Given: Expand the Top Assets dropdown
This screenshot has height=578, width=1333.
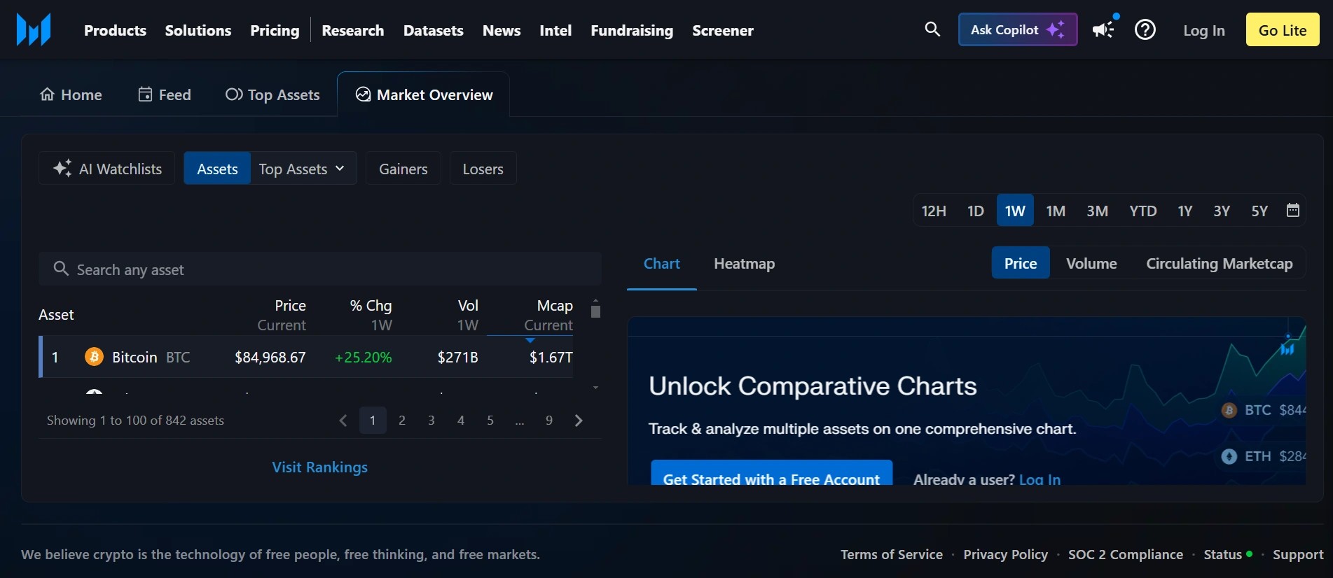Looking at the screenshot, I should 303,169.
